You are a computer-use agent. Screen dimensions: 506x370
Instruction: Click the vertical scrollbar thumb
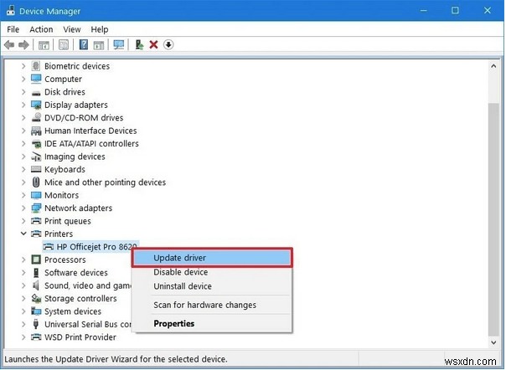(493, 219)
